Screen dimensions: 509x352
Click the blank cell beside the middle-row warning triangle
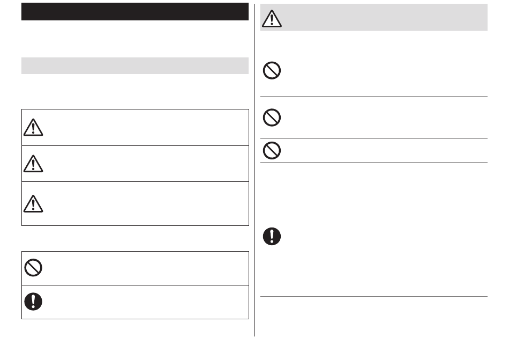tap(147, 164)
